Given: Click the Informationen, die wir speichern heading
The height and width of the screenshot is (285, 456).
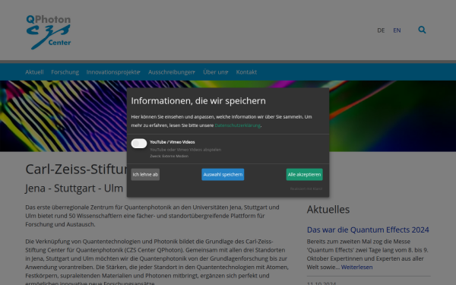Looking at the screenshot, I should pos(198,101).
